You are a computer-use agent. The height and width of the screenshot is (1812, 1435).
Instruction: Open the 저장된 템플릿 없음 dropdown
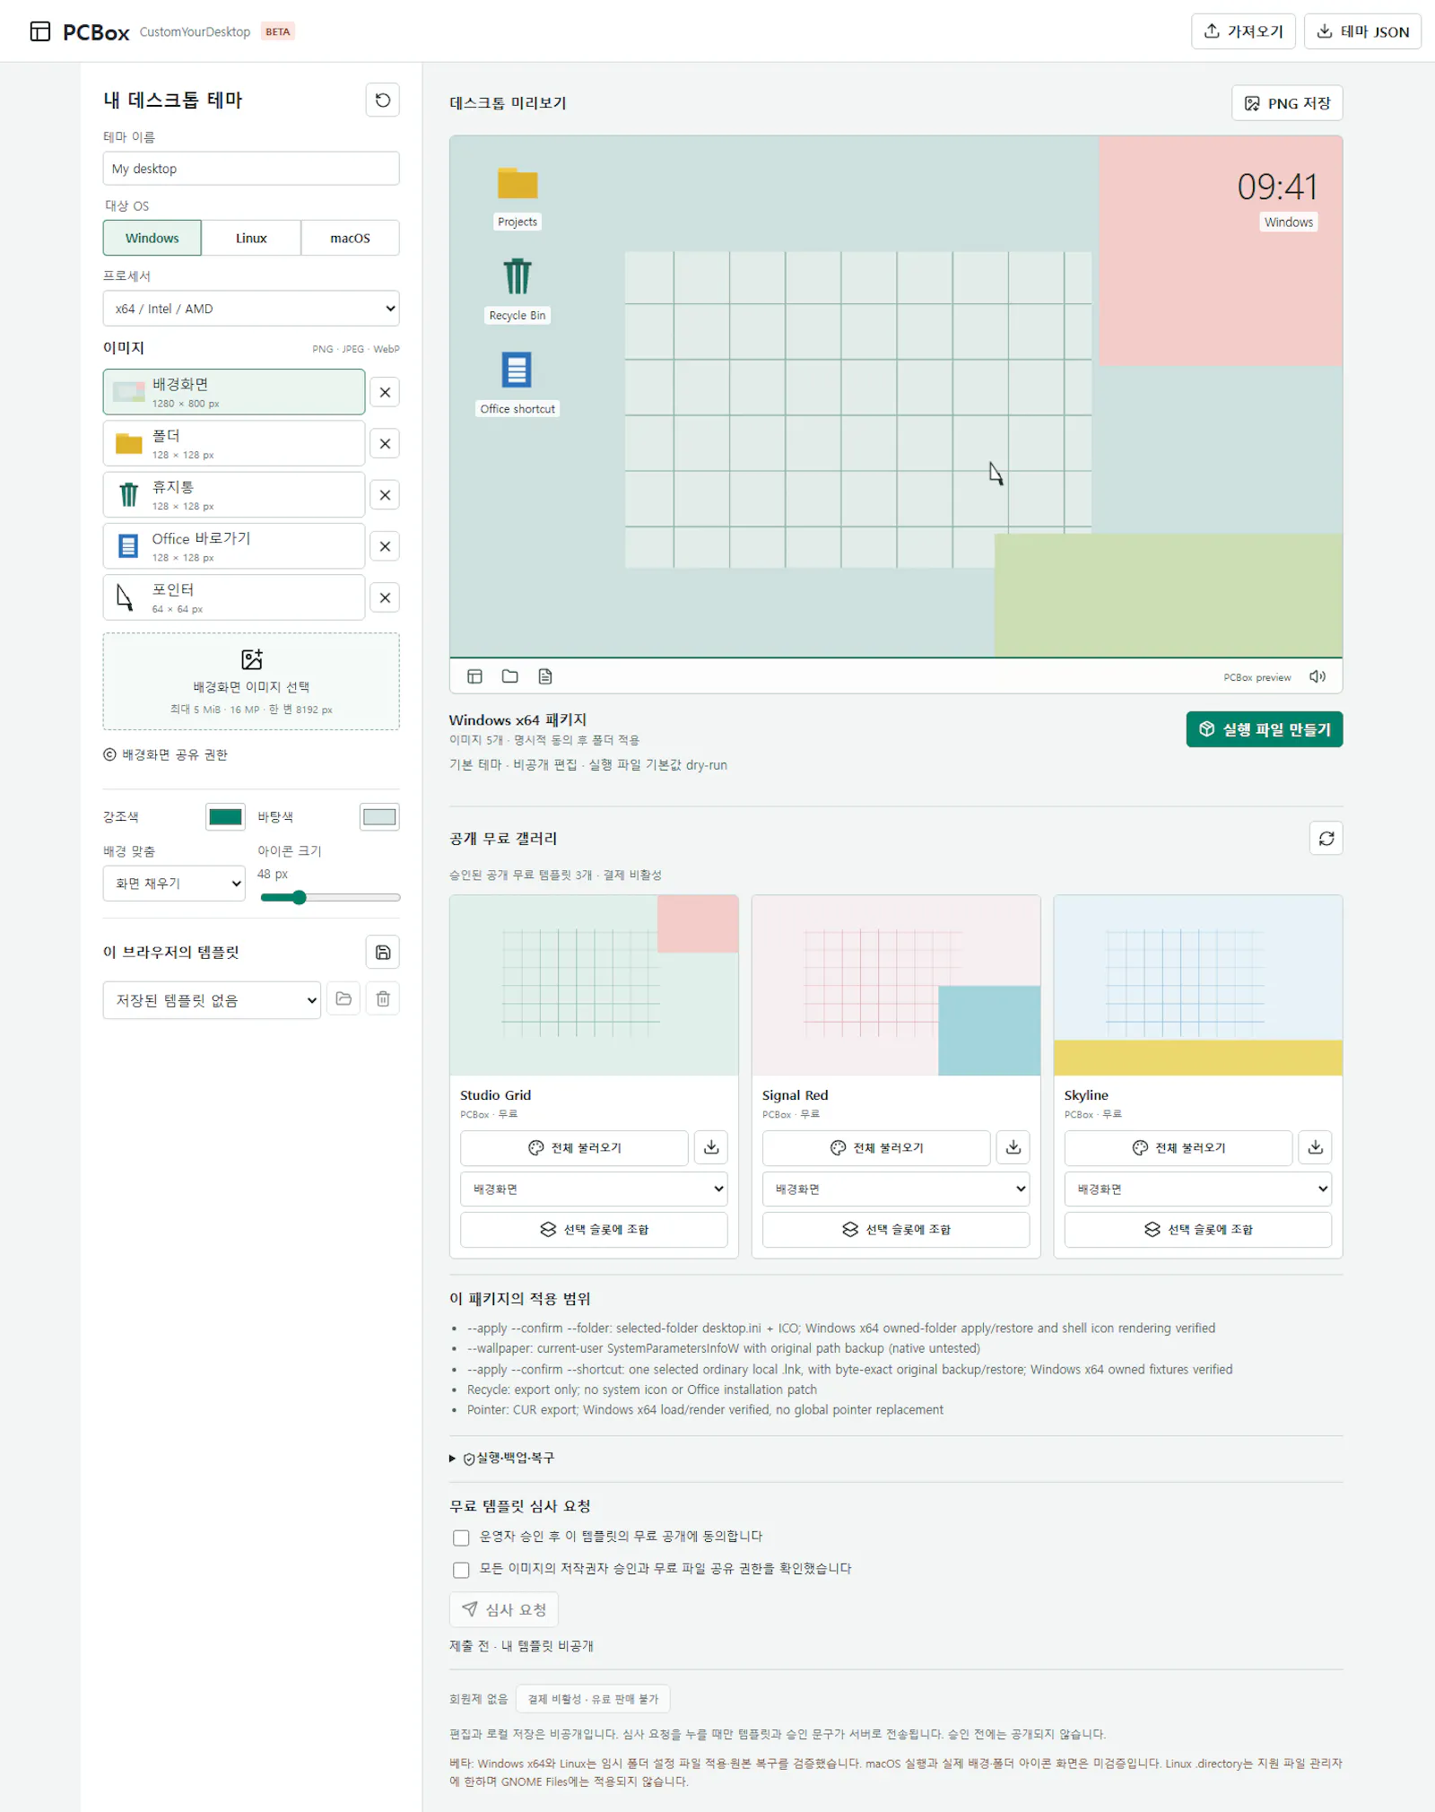click(x=212, y=1000)
